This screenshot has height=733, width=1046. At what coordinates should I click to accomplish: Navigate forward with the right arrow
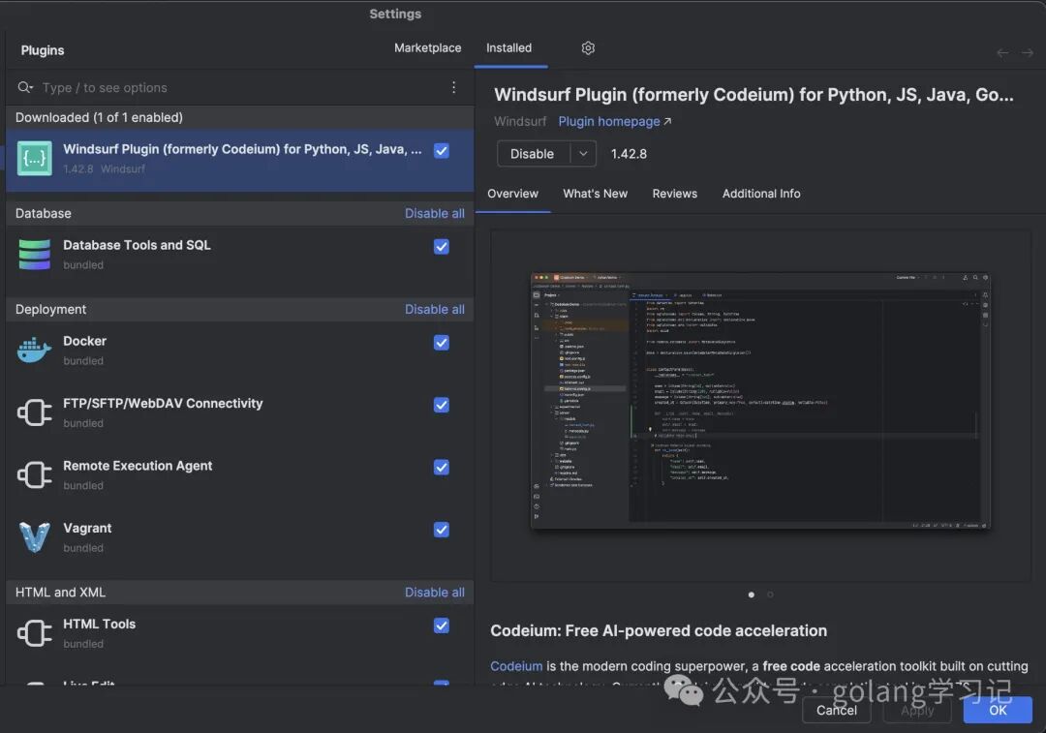(x=1028, y=53)
